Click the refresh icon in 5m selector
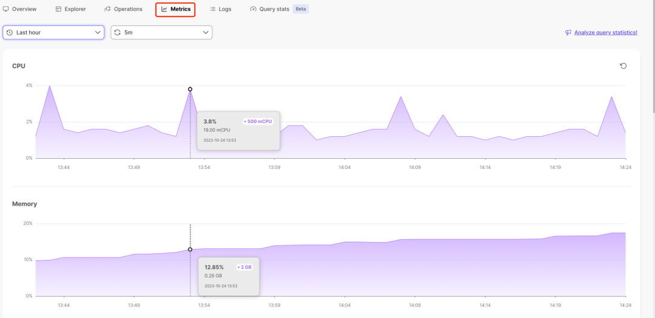This screenshot has width=655, height=318. tap(118, 32)
